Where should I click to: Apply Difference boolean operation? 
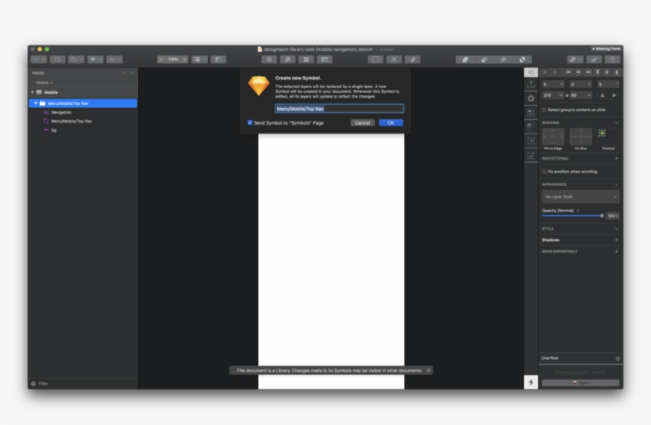pos(522,60)
